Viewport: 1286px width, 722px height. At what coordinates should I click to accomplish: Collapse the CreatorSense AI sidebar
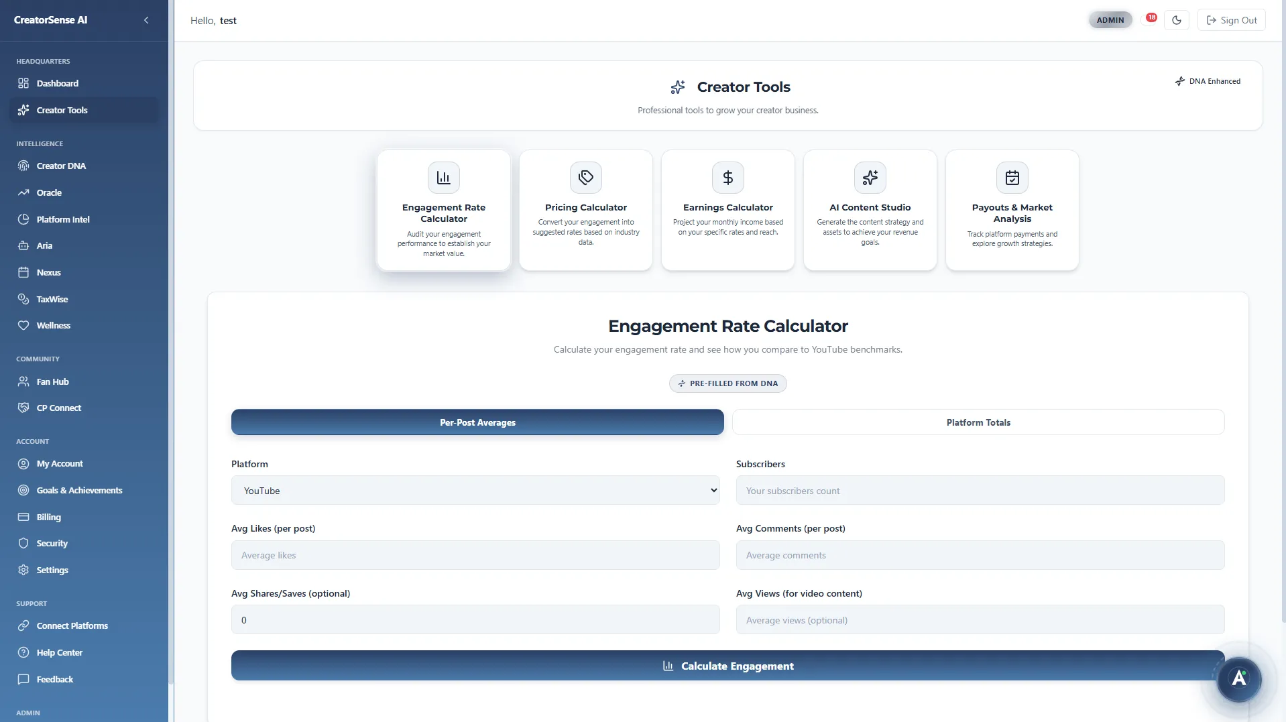(146, 20)
